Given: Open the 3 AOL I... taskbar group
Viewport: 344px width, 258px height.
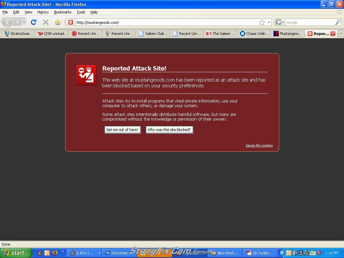Looking at the screenshot, I should (x=84, y=253).
